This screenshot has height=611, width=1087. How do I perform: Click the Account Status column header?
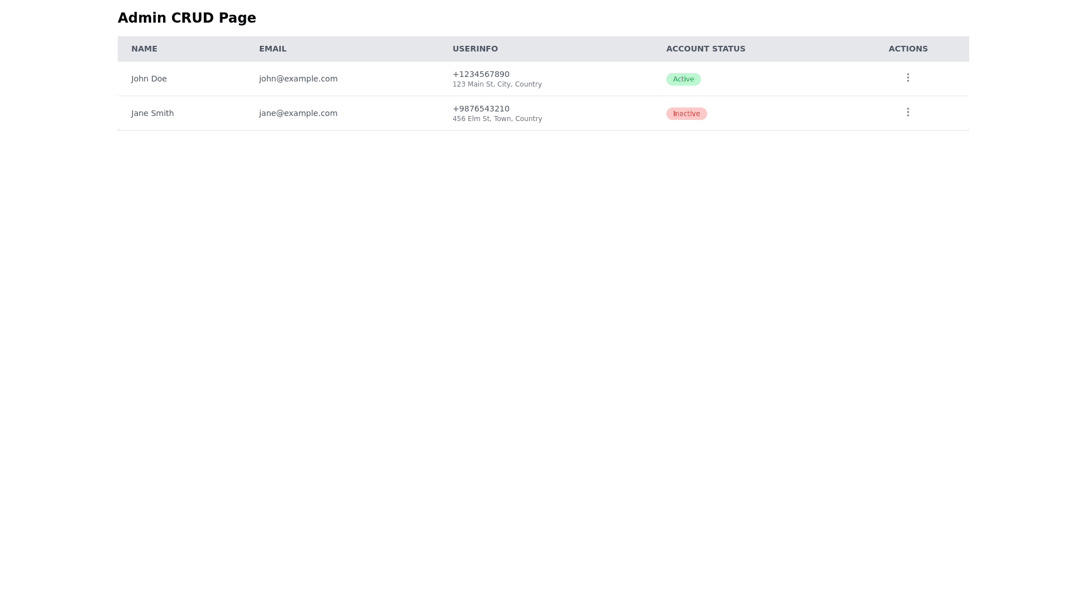pos(705,49)
